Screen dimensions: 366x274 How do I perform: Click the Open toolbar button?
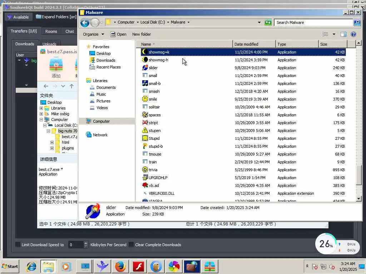[118, 34]
